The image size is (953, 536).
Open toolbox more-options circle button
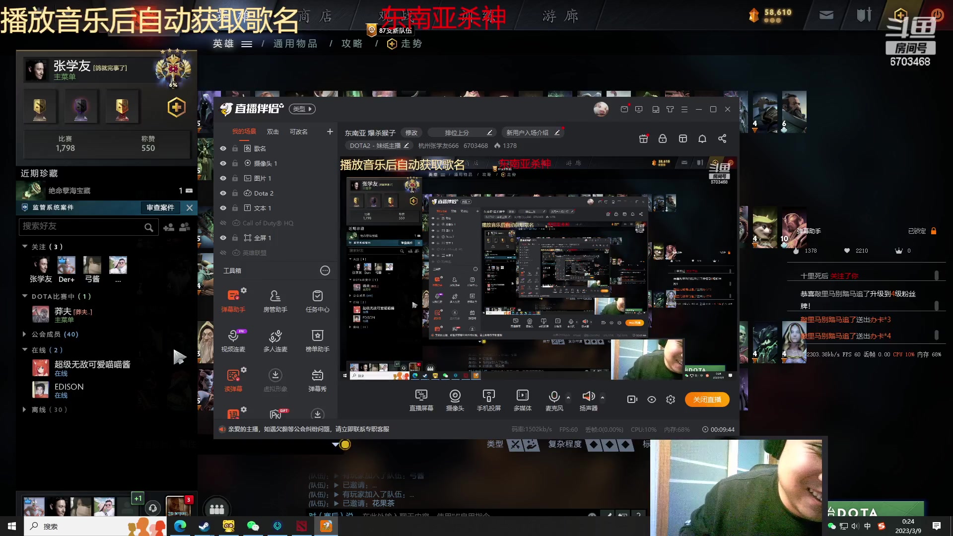(x=325, y=270)
